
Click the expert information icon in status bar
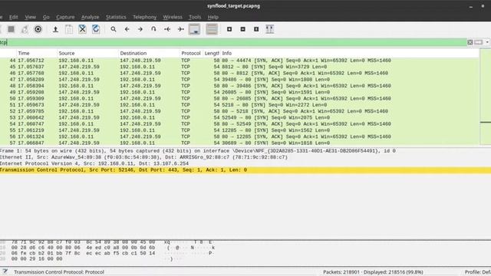click(x=5, y=271)
